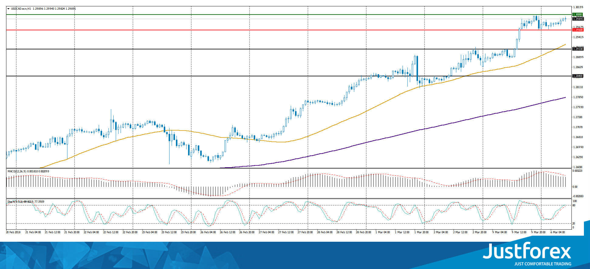Click the 1 Mar 20:00 time label
The height and width of the screenshot is (269, 590).
pos(421,232)
